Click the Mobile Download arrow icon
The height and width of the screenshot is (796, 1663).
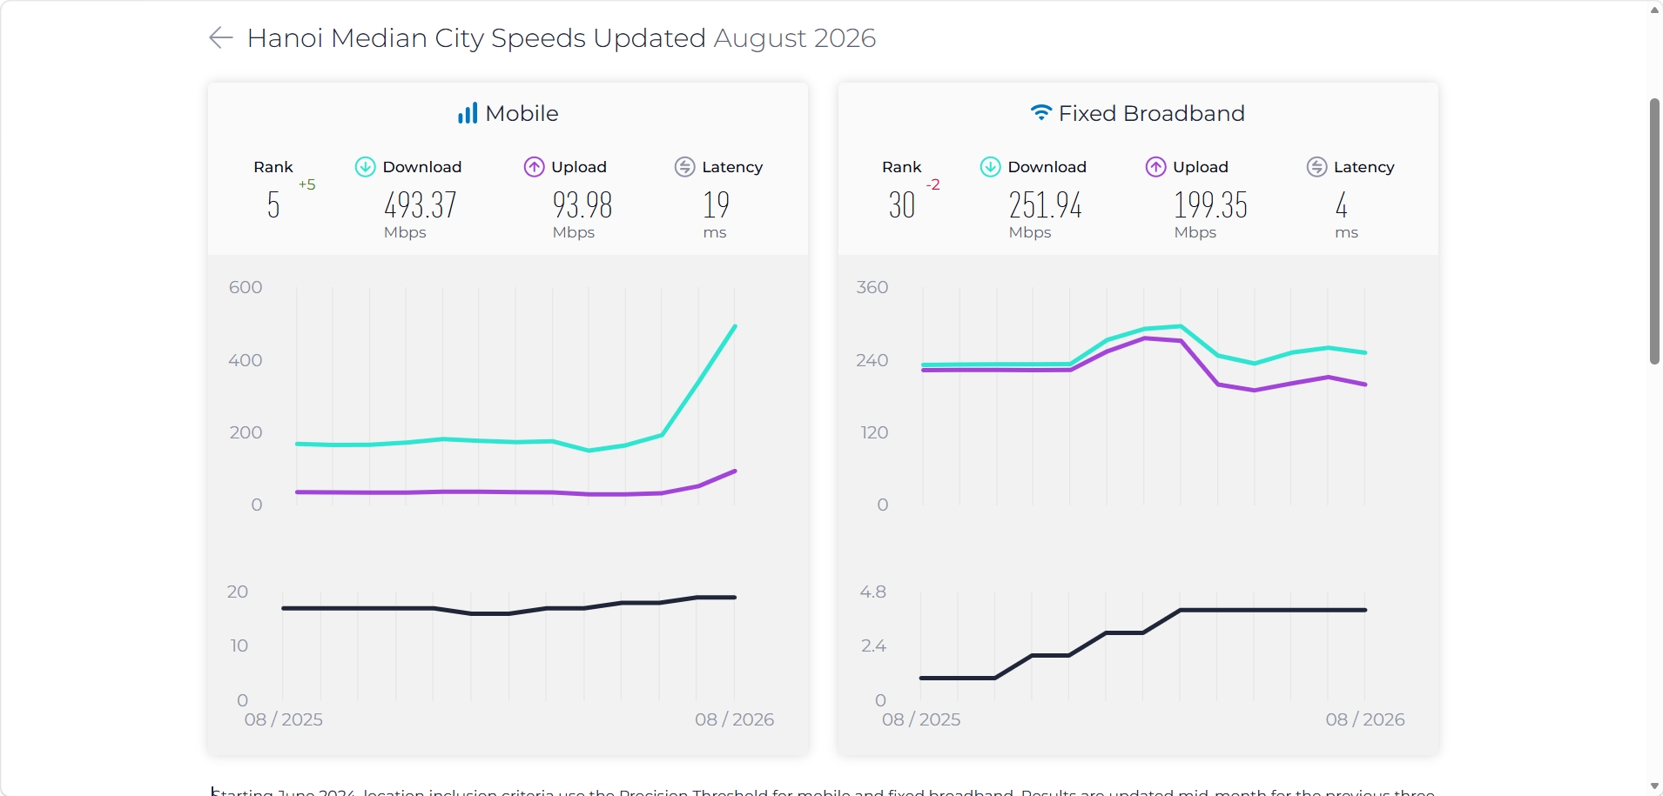pos(365,167)
